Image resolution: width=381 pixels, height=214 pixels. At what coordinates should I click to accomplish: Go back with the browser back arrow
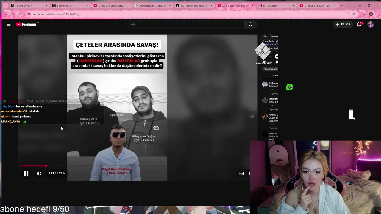[6, 14]
